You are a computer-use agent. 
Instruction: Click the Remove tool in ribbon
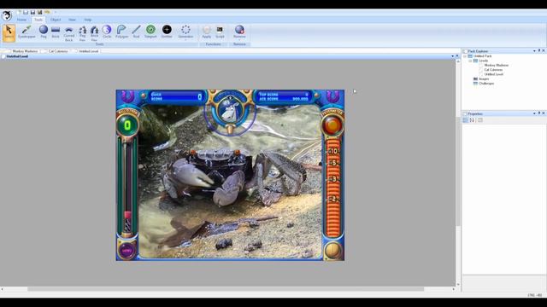(239, 32)
